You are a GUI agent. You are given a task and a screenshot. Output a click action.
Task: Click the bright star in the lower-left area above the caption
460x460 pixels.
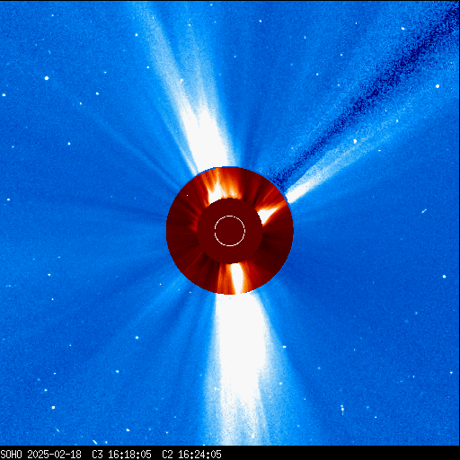pyautogui.click(x=53, y=407)
